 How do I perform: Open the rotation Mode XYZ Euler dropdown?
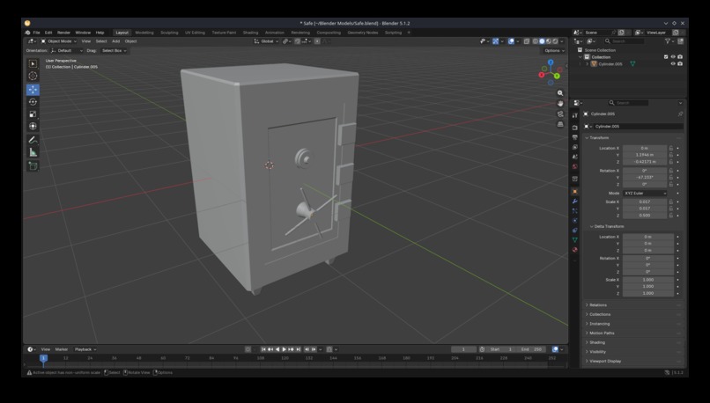pos(645,193)
